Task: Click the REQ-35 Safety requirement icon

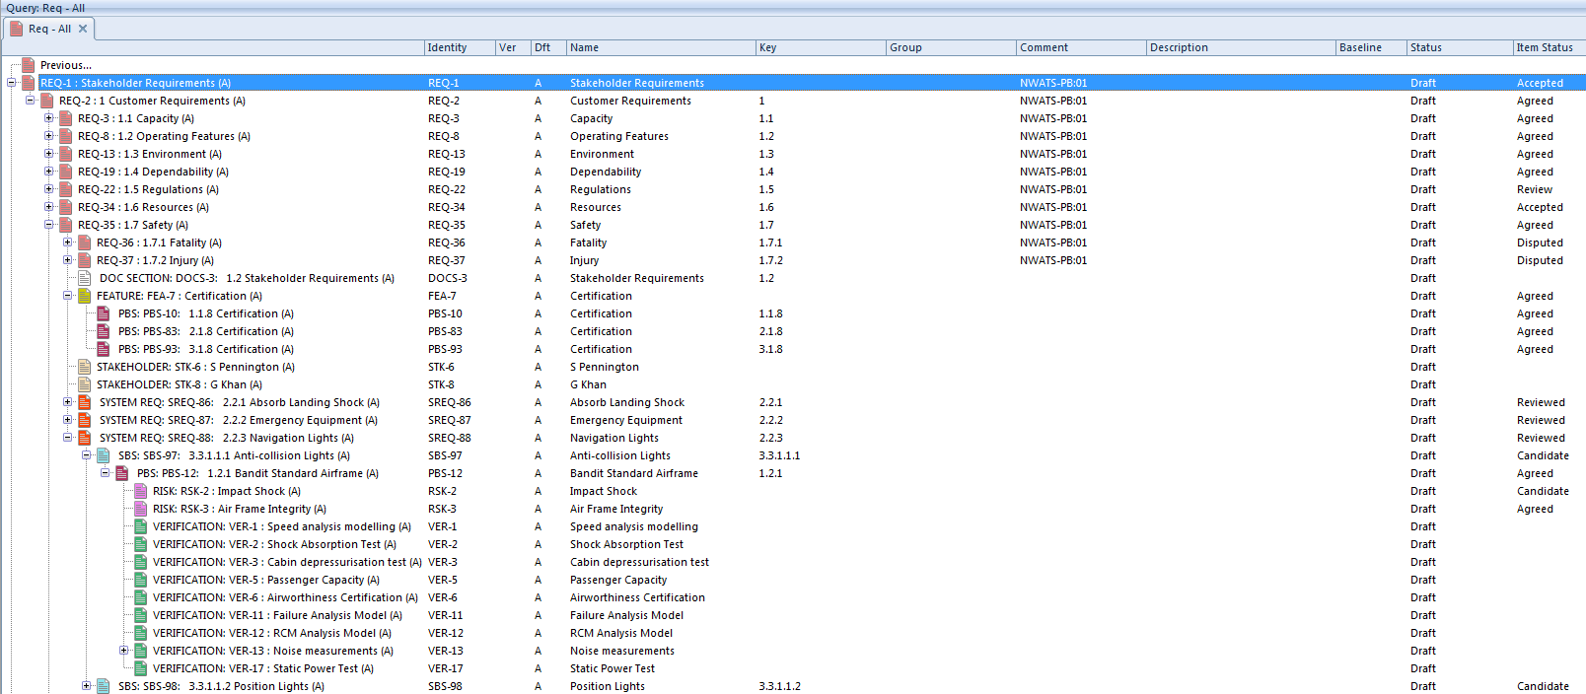Action: pyautogui.click(x=65, y=225)
